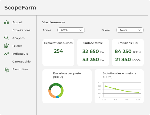This screenshot has height=115, width=150.
Task: Click the 21 340 tCO²e value
Action: pyautogui.click(x=128, y=60)
